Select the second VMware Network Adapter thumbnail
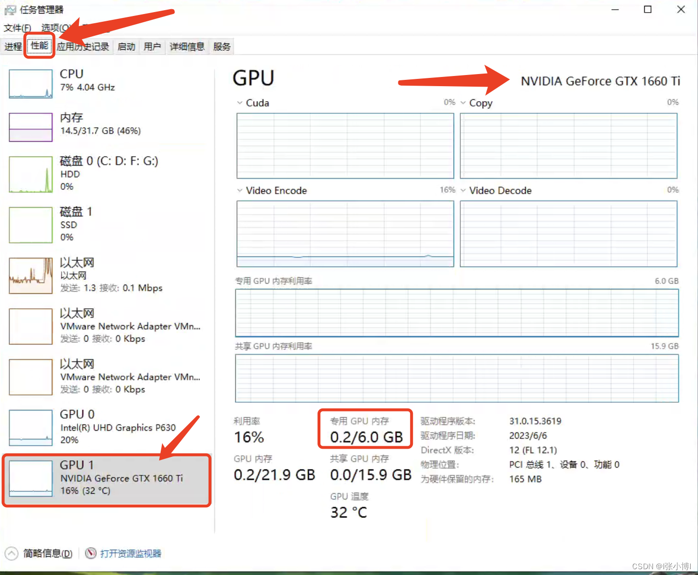Viewport: 698px width, 575px height. [x=31, y=377]
